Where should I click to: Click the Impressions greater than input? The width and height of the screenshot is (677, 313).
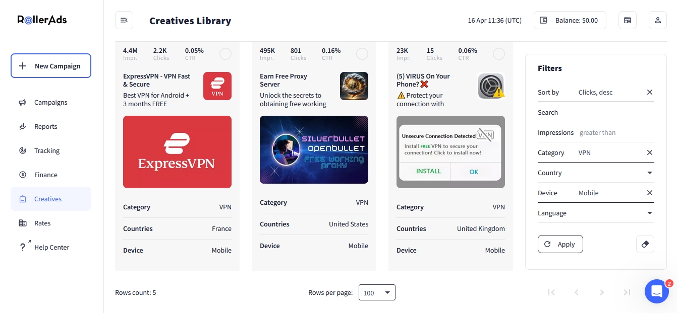615,133
